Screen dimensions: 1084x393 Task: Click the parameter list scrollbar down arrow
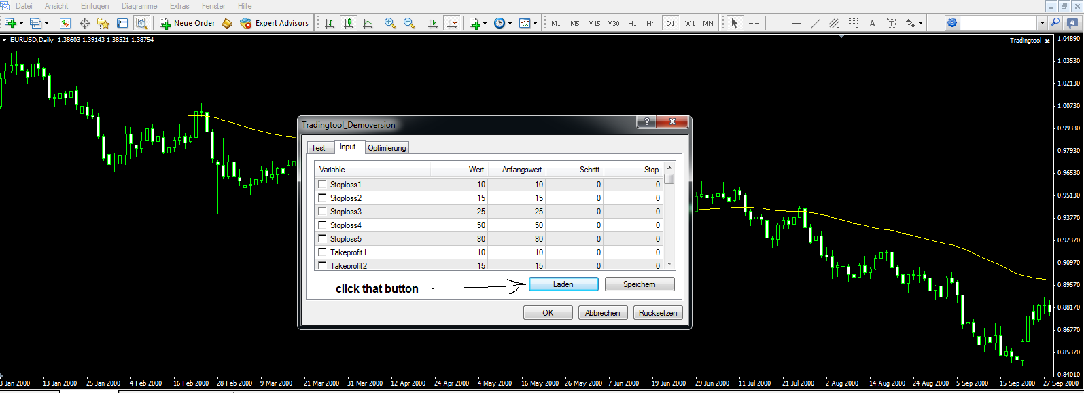[669, 265]
